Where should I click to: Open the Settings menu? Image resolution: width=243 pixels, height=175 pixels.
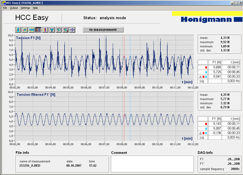coord(25,8)
